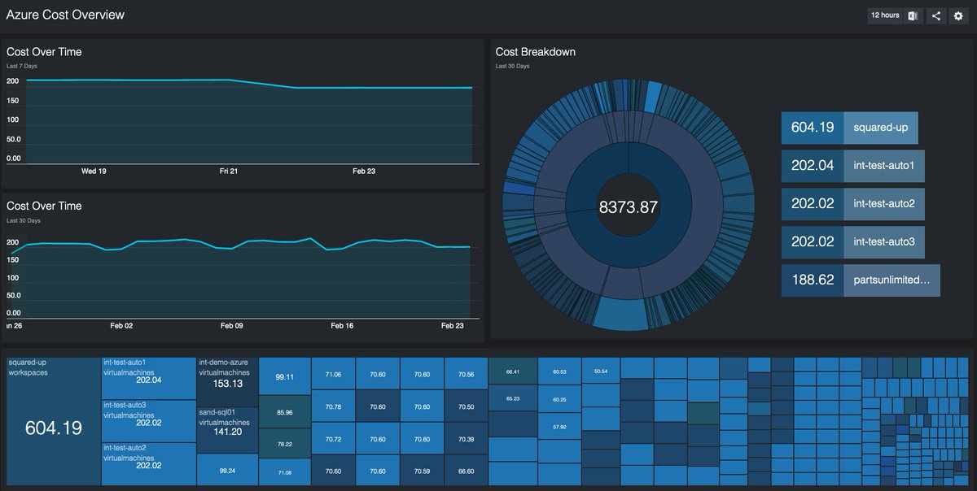
Task: Click the 70.56 treemap cell
Action: [x=466, y=374]
